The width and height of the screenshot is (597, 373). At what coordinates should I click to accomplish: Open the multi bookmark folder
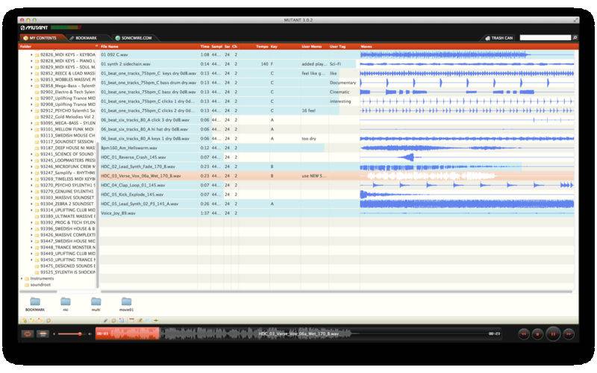point(96,302)
